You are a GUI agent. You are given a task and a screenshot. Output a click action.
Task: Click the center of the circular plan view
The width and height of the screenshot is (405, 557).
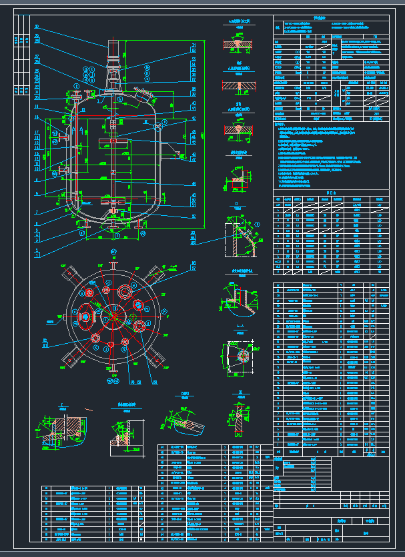pos(113,317)
